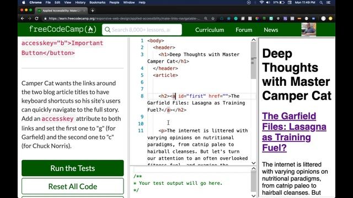Click the battery status icon
This screenshot has width=353, height=198.
click(282, 2)
